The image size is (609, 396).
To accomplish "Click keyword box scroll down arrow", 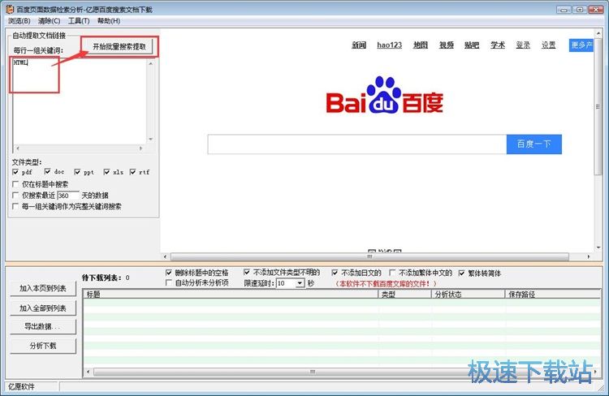I will 151,139.
